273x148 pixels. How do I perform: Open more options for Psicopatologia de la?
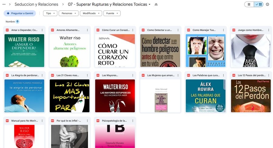pyautogui.click(x=133, y=121)
